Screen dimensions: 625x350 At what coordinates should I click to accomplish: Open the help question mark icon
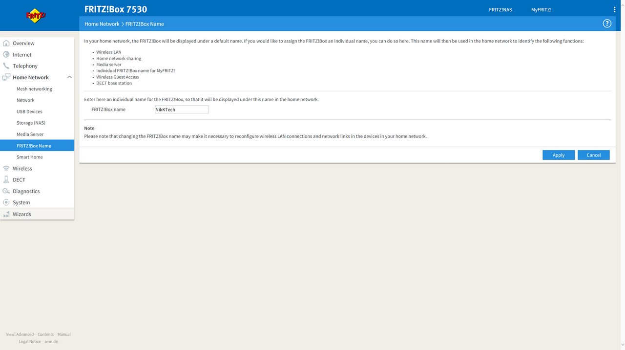pyautogui.click(x=607, y=23)
